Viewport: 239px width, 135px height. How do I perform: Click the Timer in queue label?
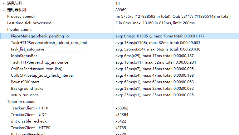coord(21,102)
